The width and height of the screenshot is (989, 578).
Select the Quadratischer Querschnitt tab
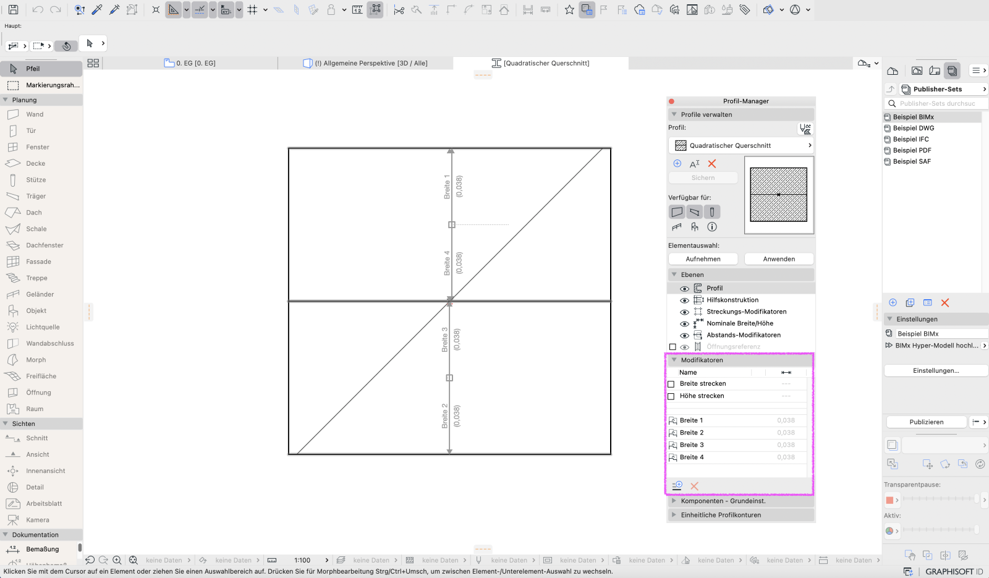(541, 63)
